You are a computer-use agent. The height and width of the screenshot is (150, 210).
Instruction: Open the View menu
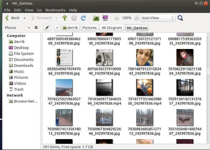click(29, 10)
